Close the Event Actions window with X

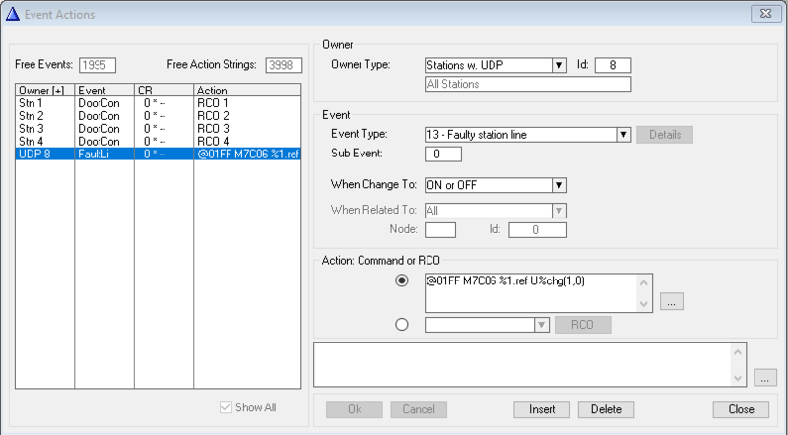pos(766,14)
